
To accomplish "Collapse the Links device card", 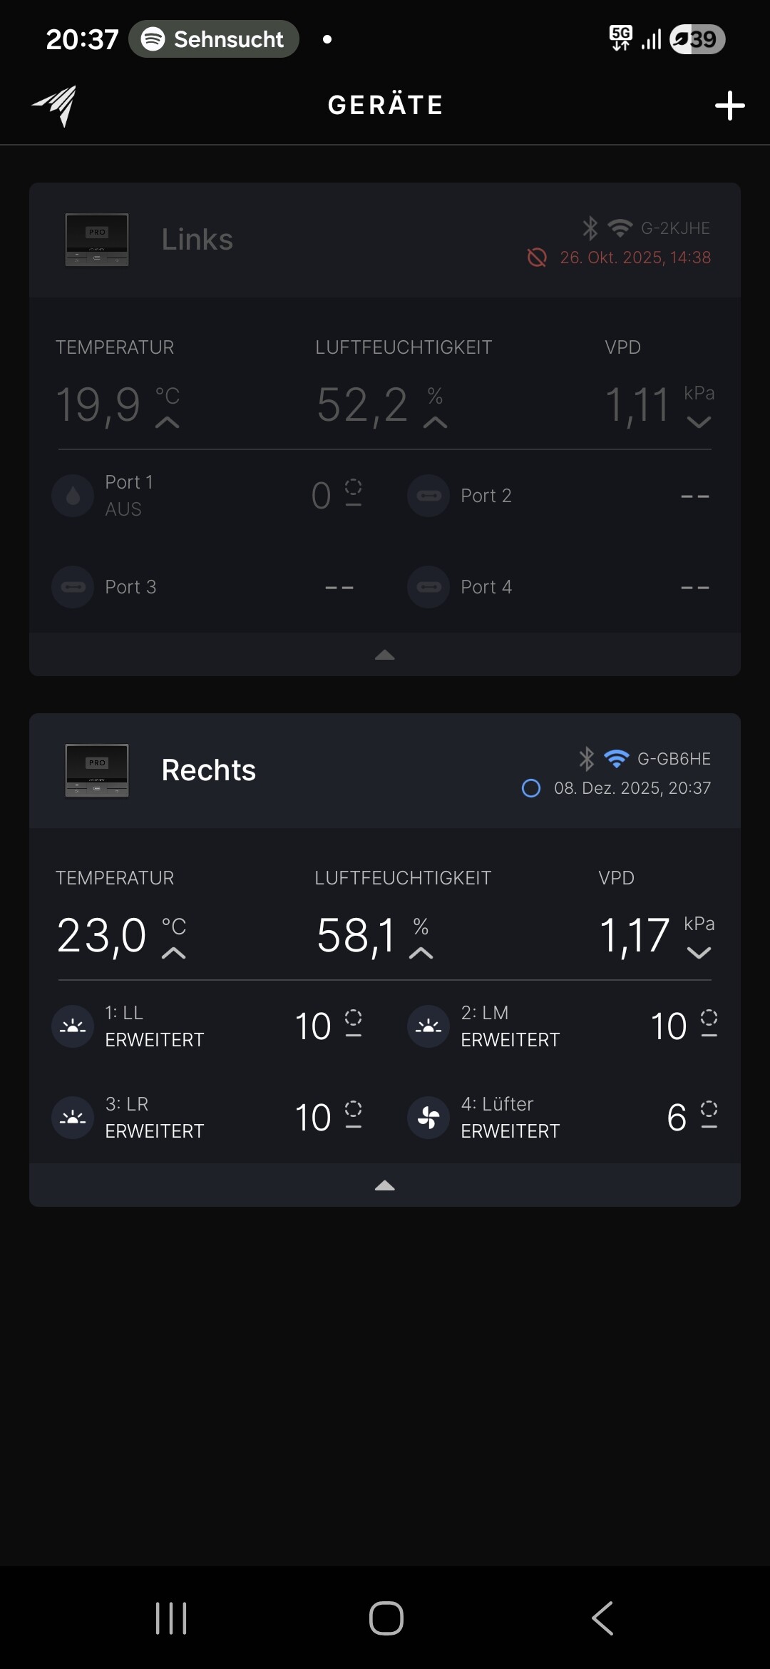I will click(x=385, y=655).
